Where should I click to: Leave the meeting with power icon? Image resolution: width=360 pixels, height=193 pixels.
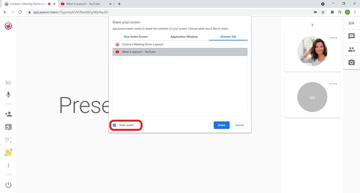coord(8,185)
